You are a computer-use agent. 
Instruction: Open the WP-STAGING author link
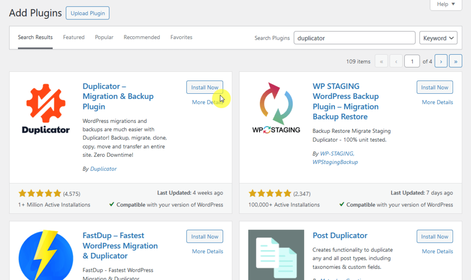click(x=337, y=154)
